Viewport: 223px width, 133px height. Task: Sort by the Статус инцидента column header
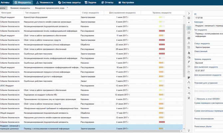pyautogui.click(x=92, y=13)
